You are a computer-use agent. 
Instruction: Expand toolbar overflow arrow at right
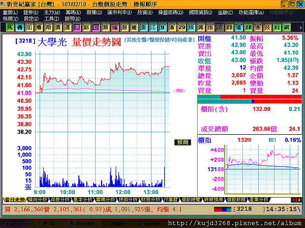pyautogui.click(x=300, y=28)
